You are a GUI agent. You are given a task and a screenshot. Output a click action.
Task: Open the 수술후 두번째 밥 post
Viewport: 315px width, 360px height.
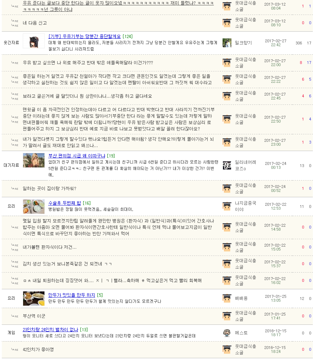(65, 203)
